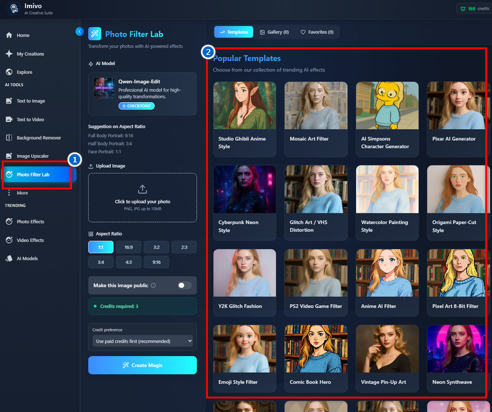The width and height of the screenshot is (492, 412).
Task: Click the More three-dots icon
Action: [x=9, y=192]
